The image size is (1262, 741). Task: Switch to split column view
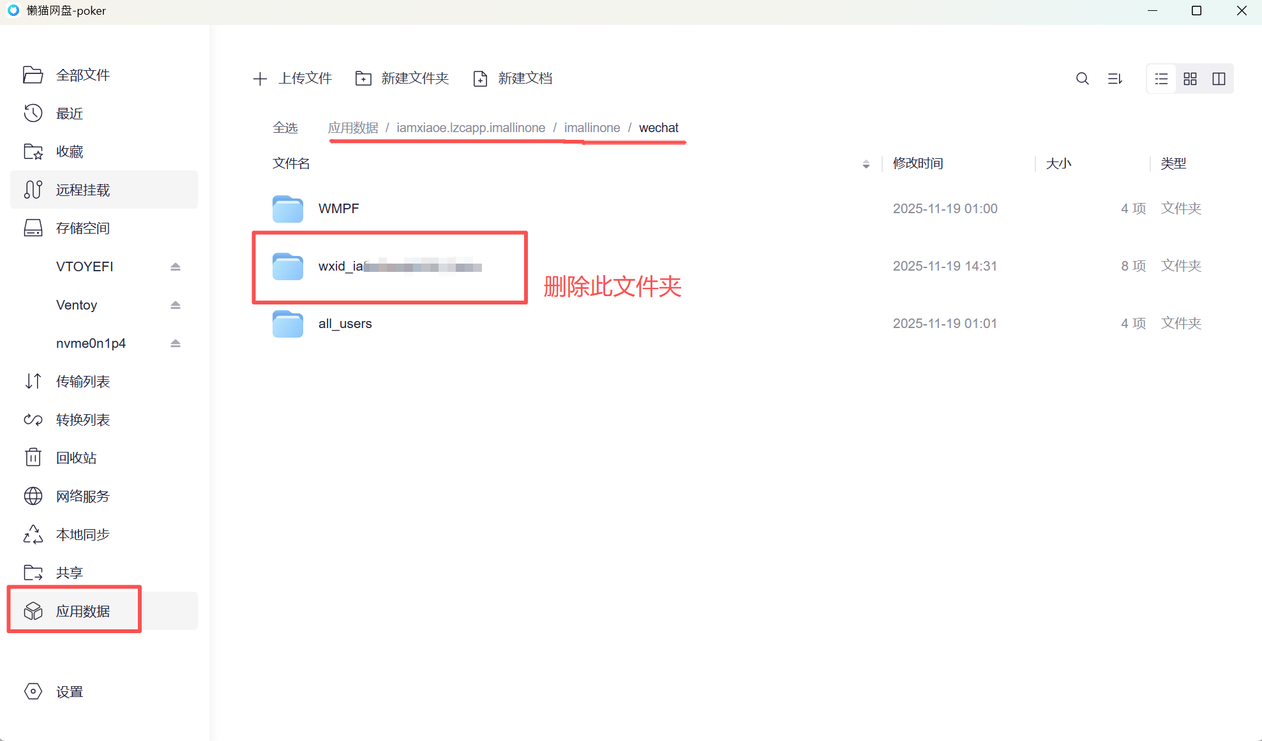pyautogui.click(x=1219, y=79)
